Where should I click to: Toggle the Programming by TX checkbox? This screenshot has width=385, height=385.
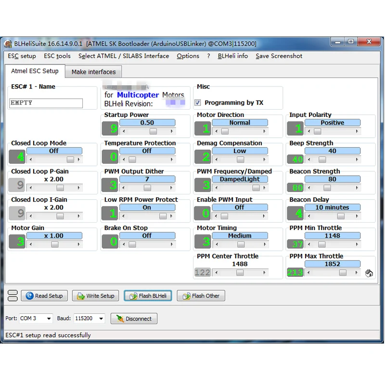198,103
